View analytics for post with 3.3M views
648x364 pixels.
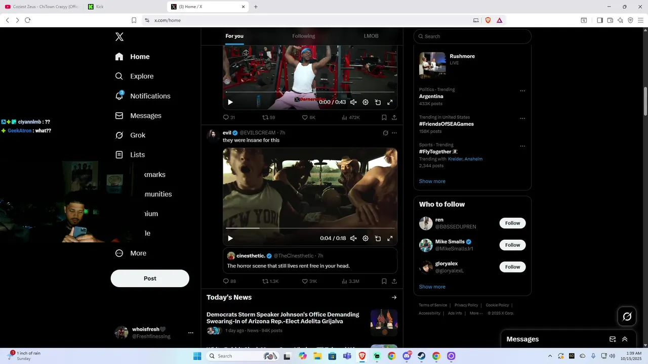coord(350,281)
